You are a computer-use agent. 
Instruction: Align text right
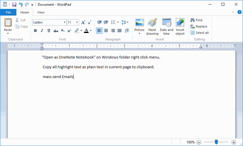[x=113, y=31]
